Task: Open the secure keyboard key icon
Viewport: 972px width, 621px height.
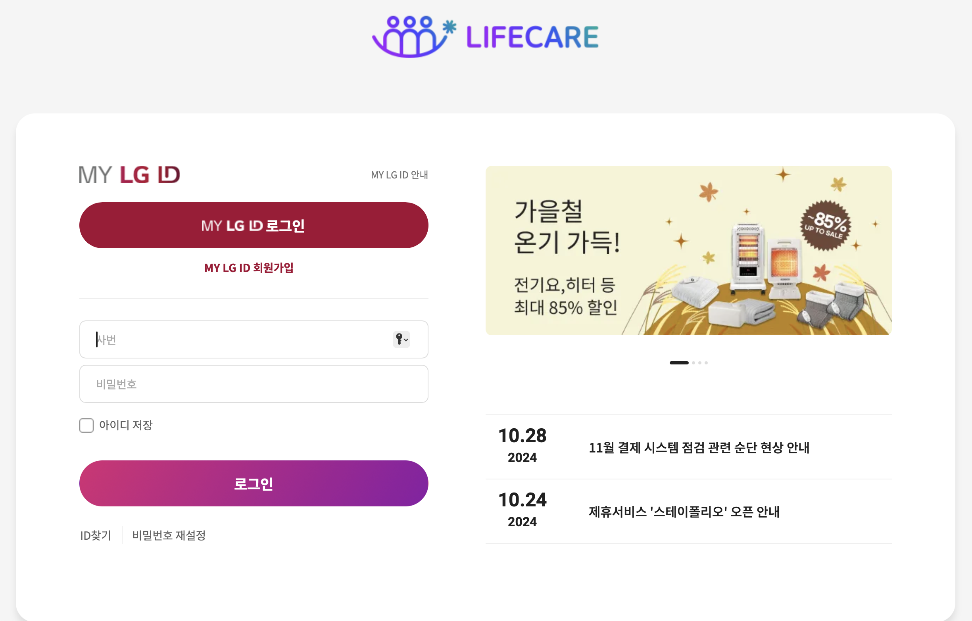Action: point(399,339)
